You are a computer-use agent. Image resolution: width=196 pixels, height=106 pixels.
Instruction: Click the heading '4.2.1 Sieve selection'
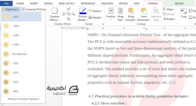(109, 103)
